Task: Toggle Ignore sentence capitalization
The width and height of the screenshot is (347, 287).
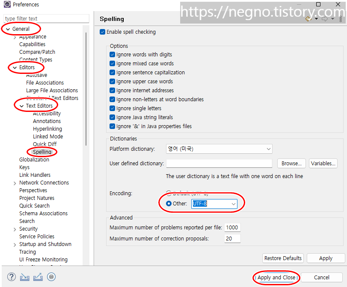Action: (x=112, y=73)
